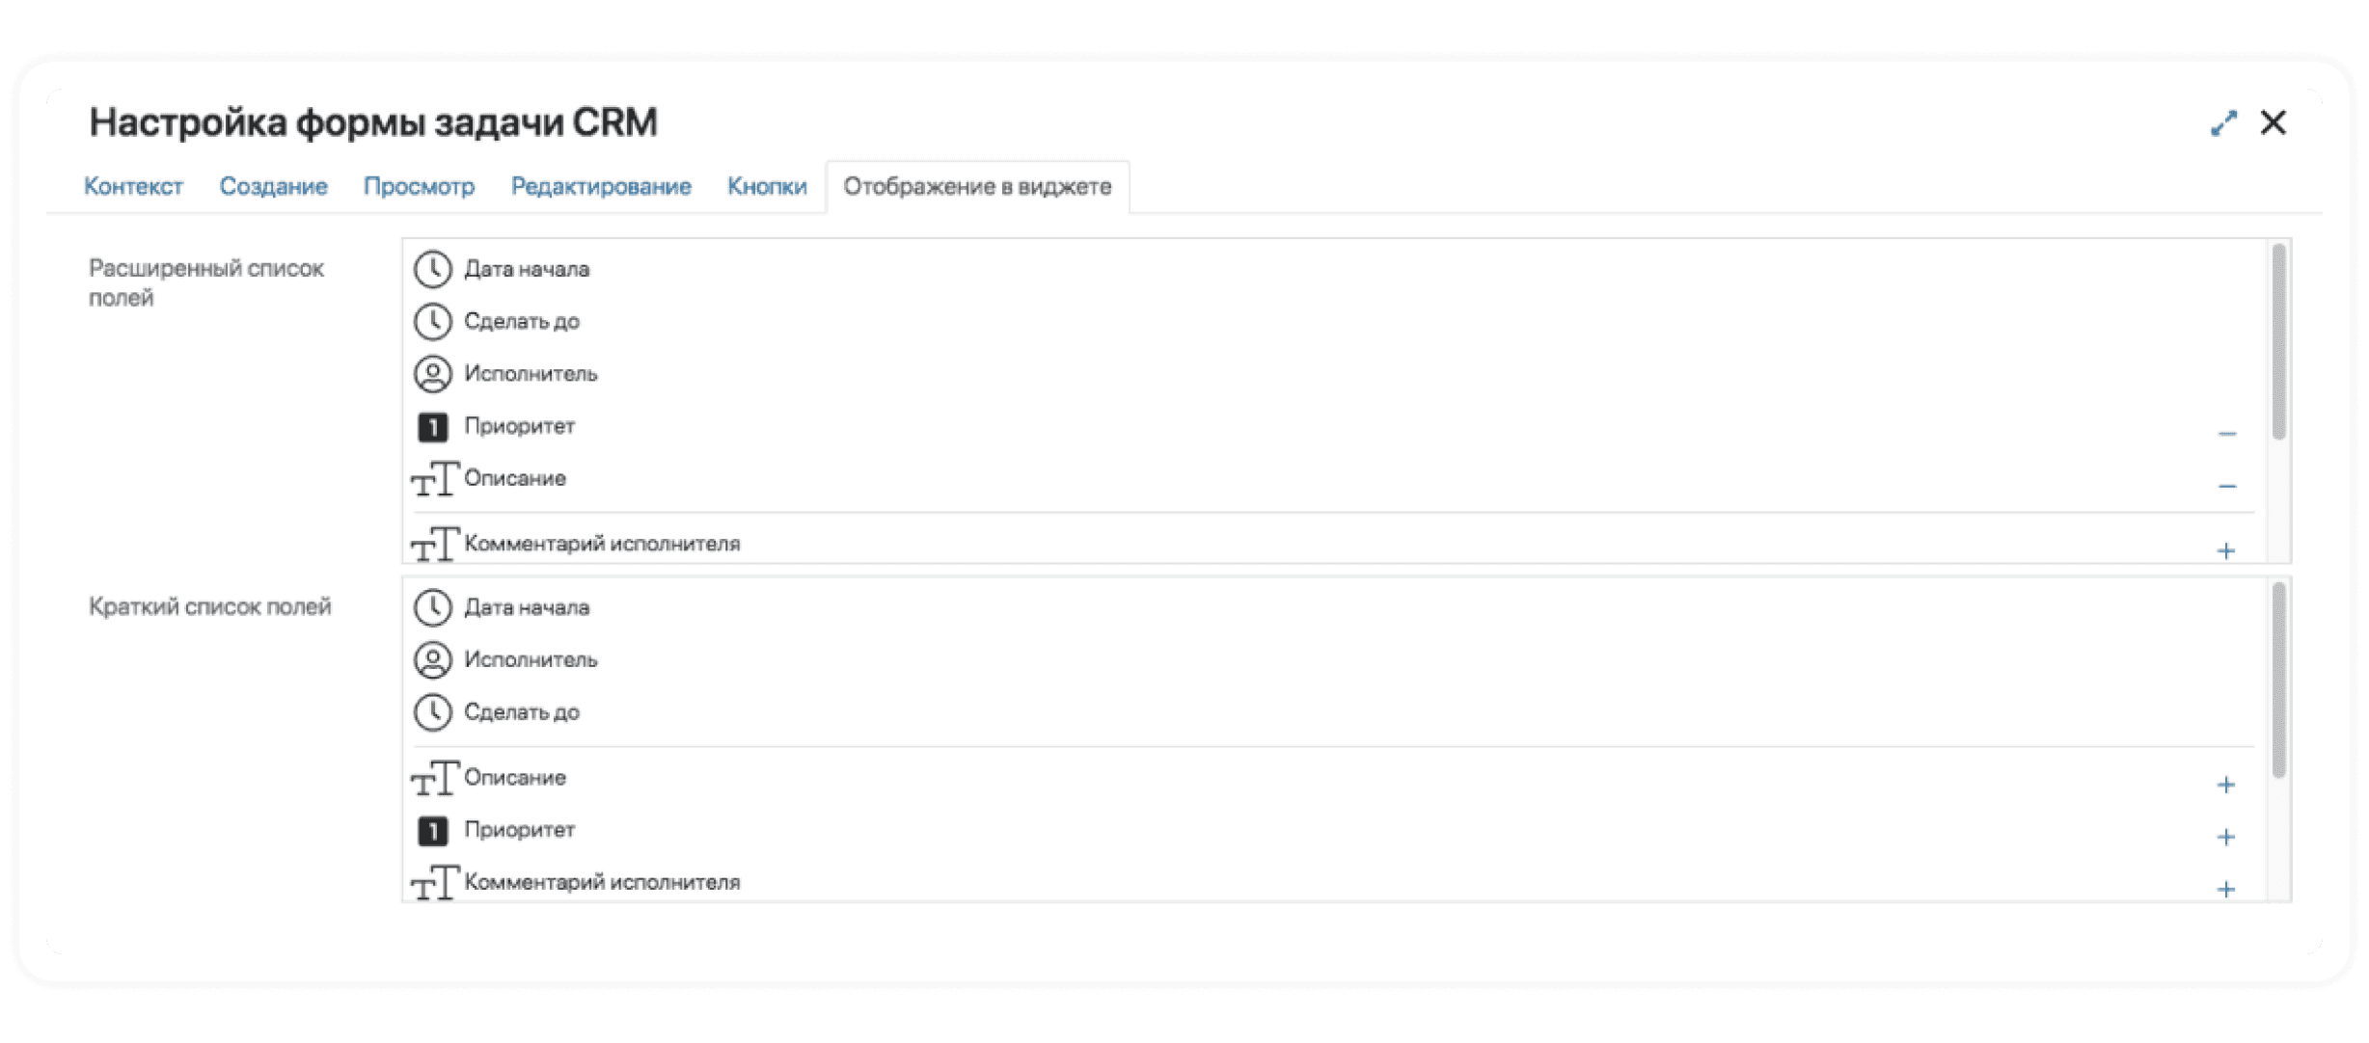Select Исполнитель in the brief list

click(x=531, y=659)
